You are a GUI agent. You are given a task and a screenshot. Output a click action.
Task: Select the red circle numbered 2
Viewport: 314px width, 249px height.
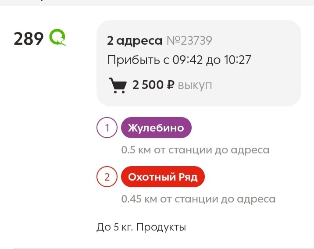107,177
